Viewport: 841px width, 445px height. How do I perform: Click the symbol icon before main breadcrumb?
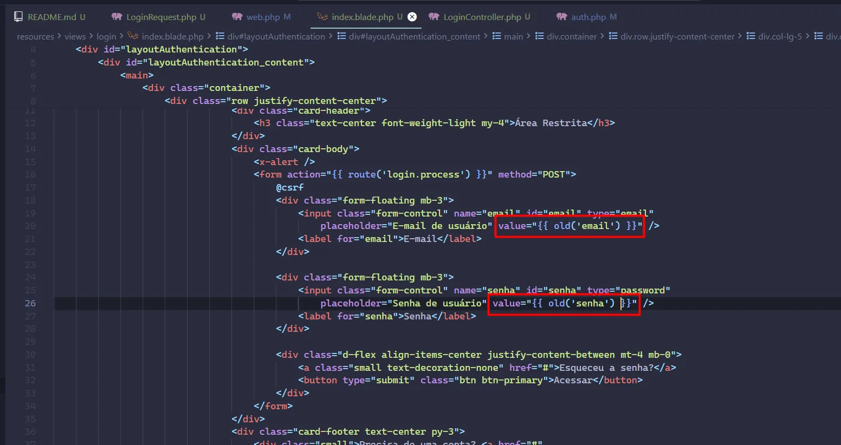pos(497,36)
